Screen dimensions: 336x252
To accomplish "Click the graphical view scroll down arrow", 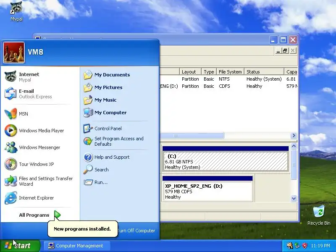I will click(294, 198).
